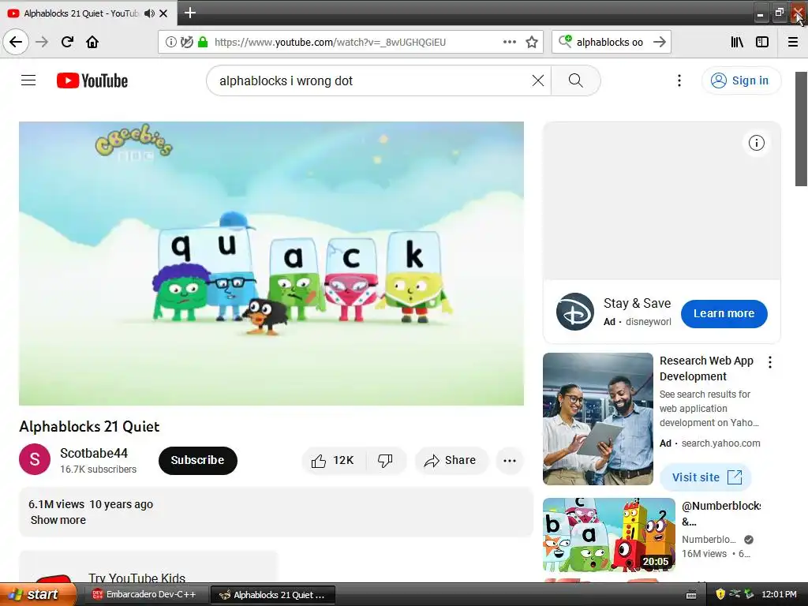Open page actions three-dot menu in address bar
The width and height of the screenshot is (808, 606).
click(x=509, y=42)
